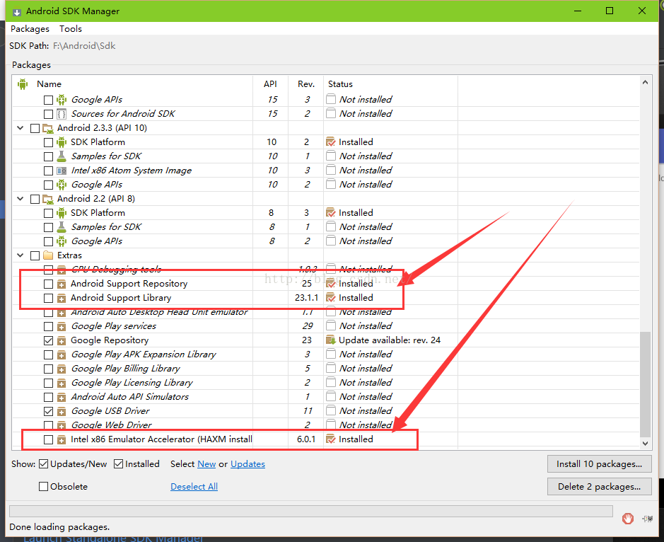The height and width of the screenshot is (542, 664).
Task: Open the Tools menu
Action: (x=70, y=29)
